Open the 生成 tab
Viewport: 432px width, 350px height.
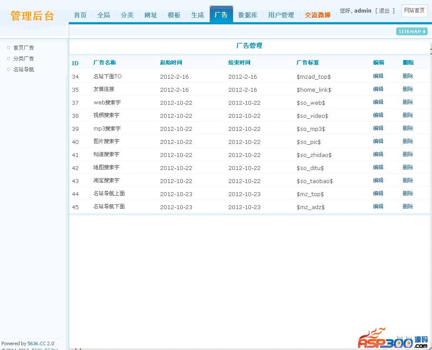point(198,15)
